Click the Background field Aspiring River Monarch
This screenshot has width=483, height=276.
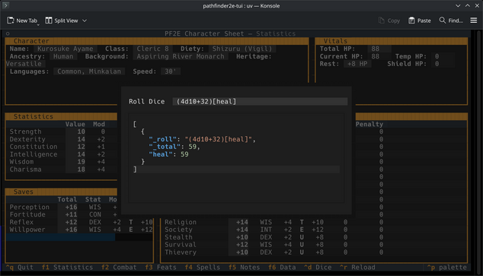181,56
